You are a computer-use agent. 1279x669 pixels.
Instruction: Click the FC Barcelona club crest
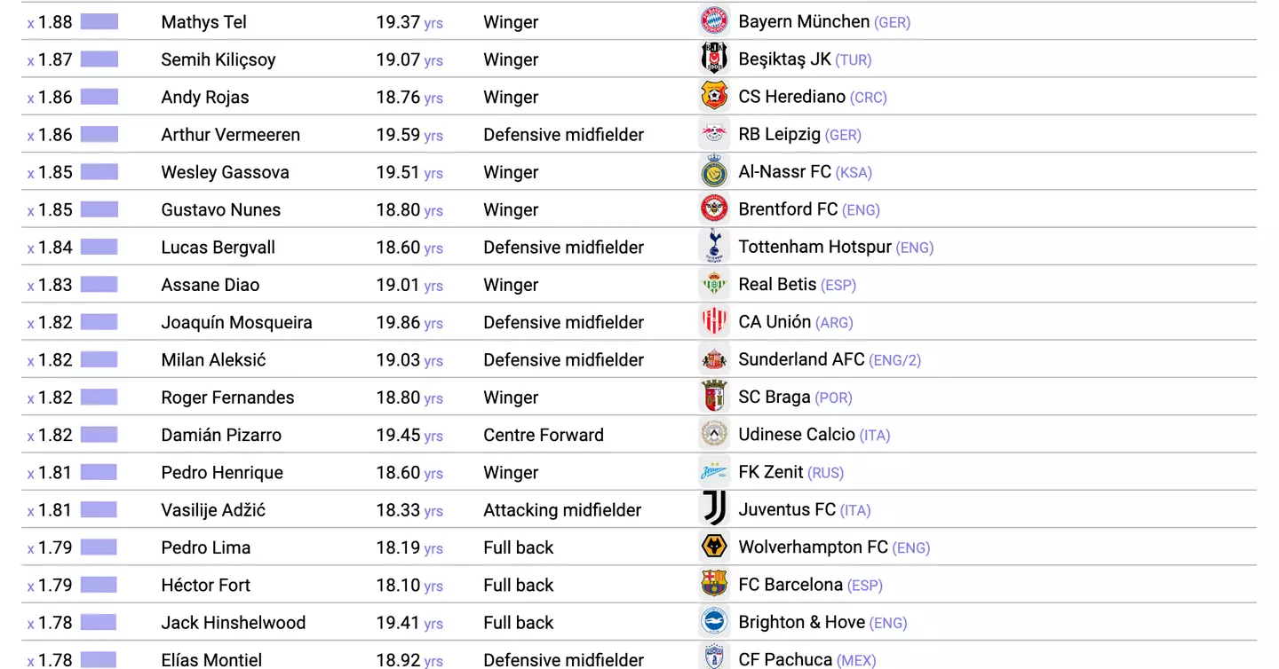[714, 584]
